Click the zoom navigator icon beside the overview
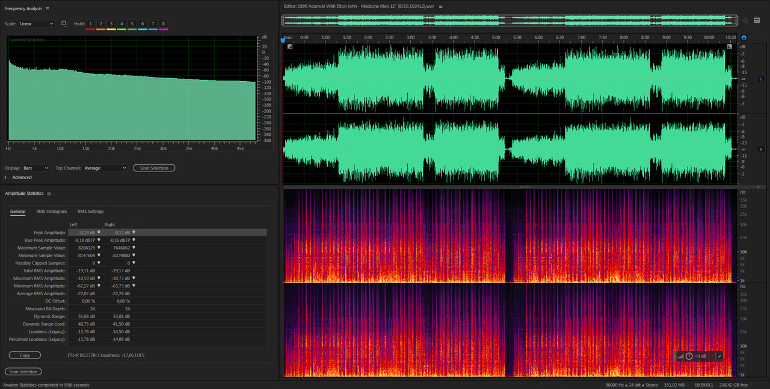Image resolution: width=770 pixels, height=389 pixels. pyautogui.click(x=745, y=21)
